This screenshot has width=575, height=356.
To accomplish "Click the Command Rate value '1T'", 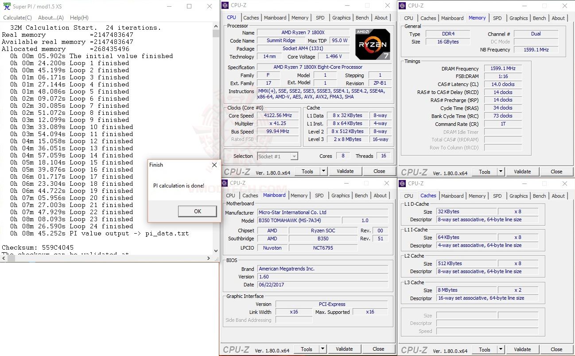I will coord(503,124).
